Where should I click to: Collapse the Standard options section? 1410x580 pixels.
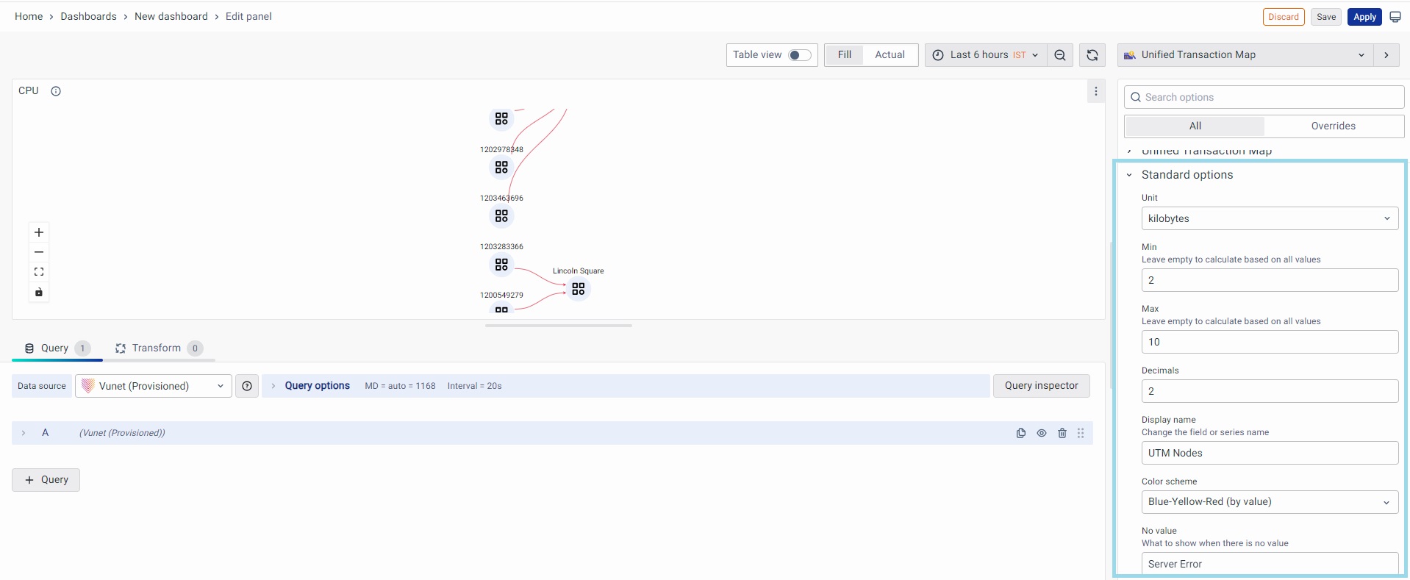pyautogui.click(x=1129, y=175)
